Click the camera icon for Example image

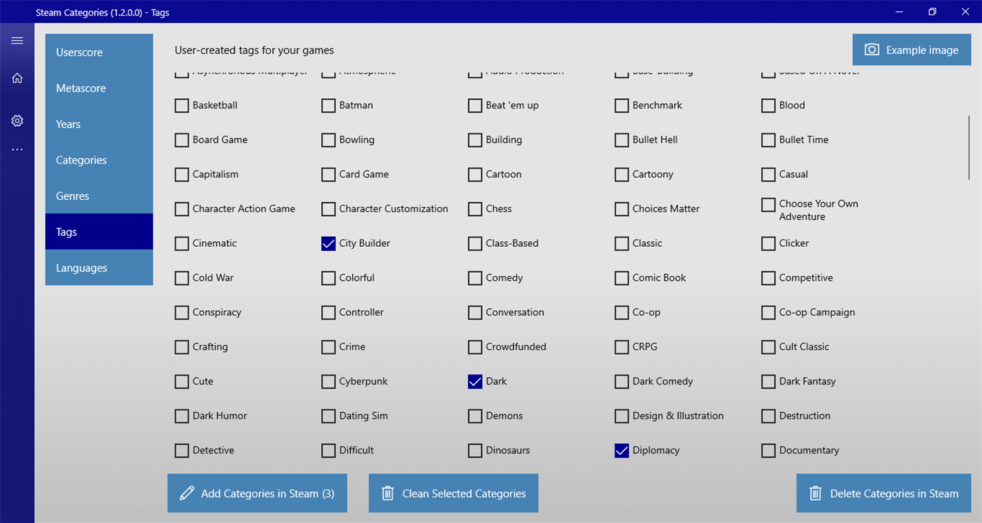pyautogui.click(x=872, y=50)
